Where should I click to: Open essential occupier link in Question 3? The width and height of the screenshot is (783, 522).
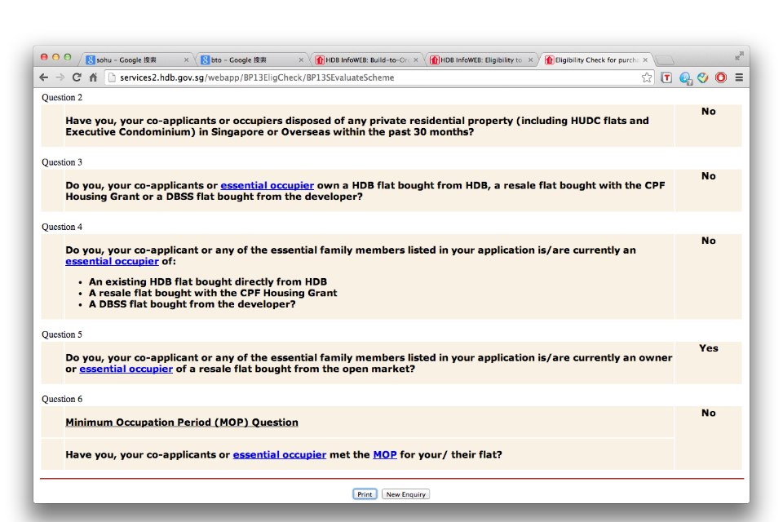pyautogui.click(x=267, y=186)
